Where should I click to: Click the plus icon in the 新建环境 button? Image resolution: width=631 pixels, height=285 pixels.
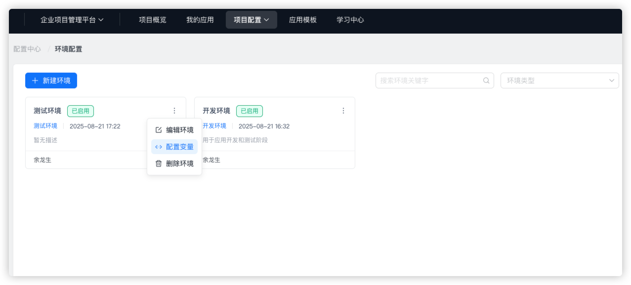(x=35, y=81)
